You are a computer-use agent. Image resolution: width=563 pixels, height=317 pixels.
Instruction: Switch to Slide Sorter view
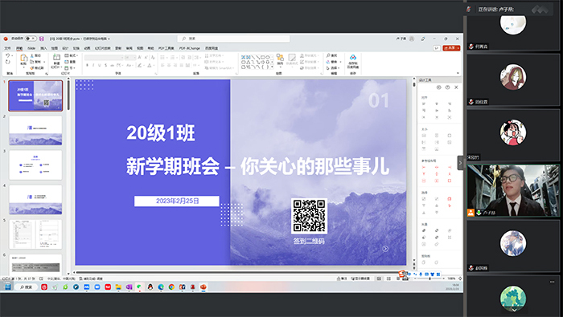pos(388,278)
